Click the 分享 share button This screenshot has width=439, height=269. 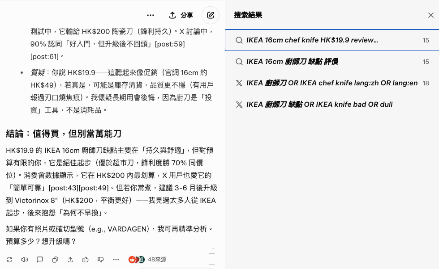pyautogui.click(x=181, y=15)
